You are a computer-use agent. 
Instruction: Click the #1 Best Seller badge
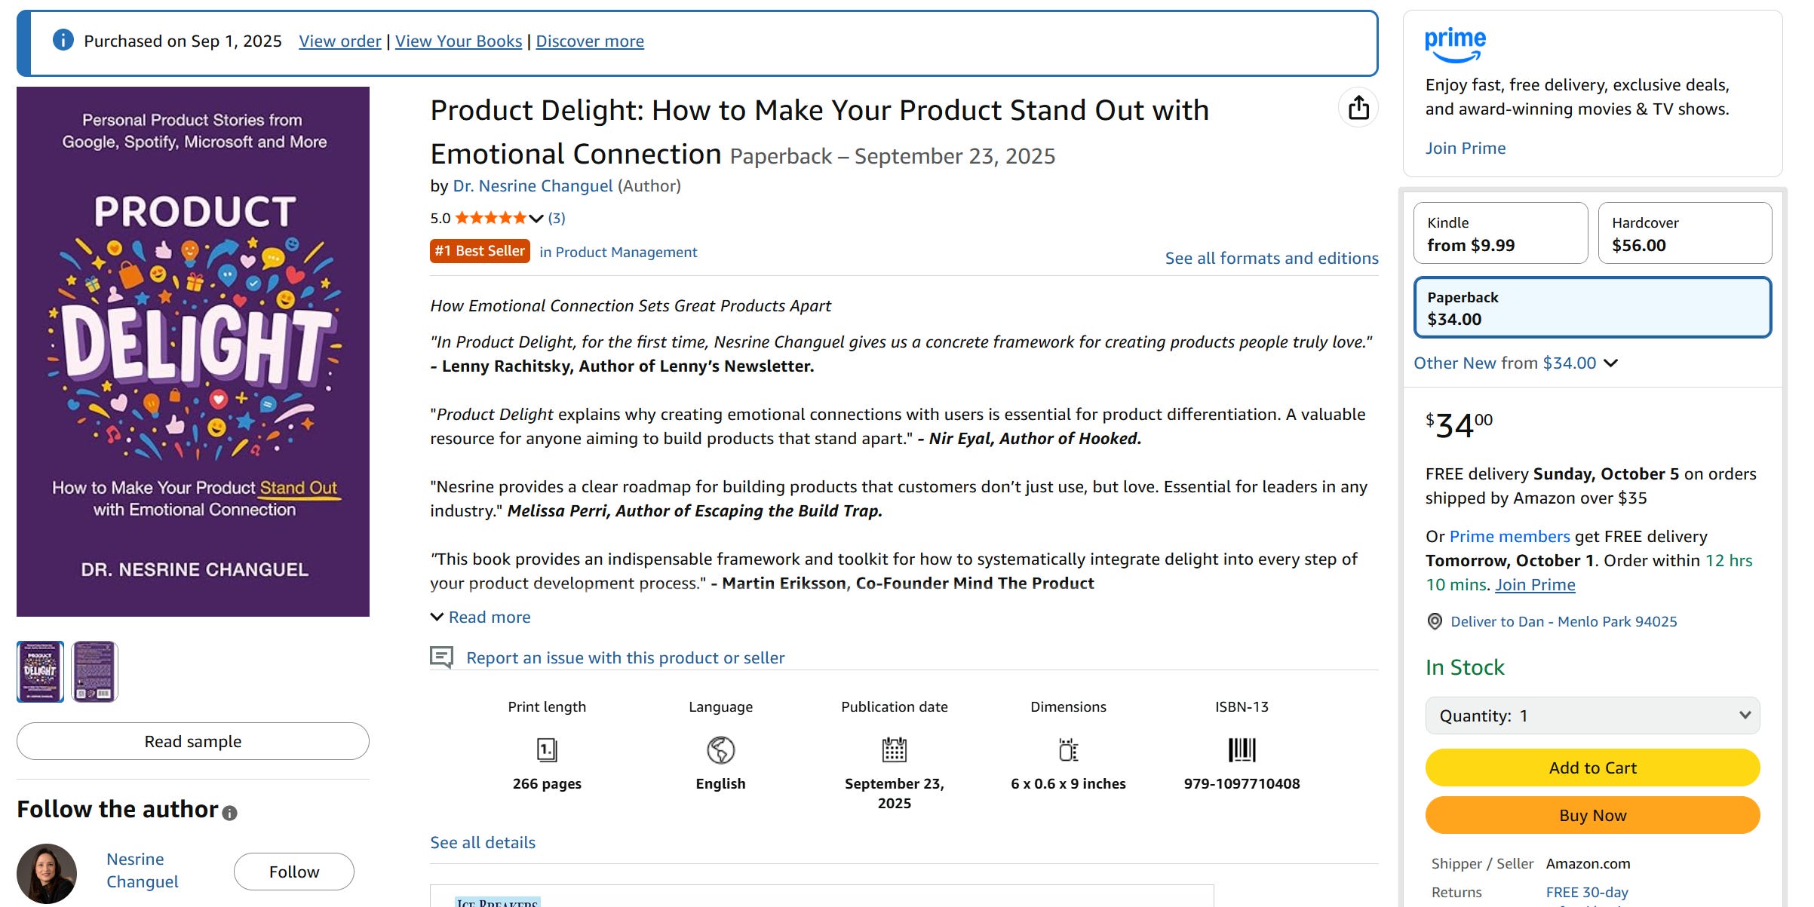480,251
